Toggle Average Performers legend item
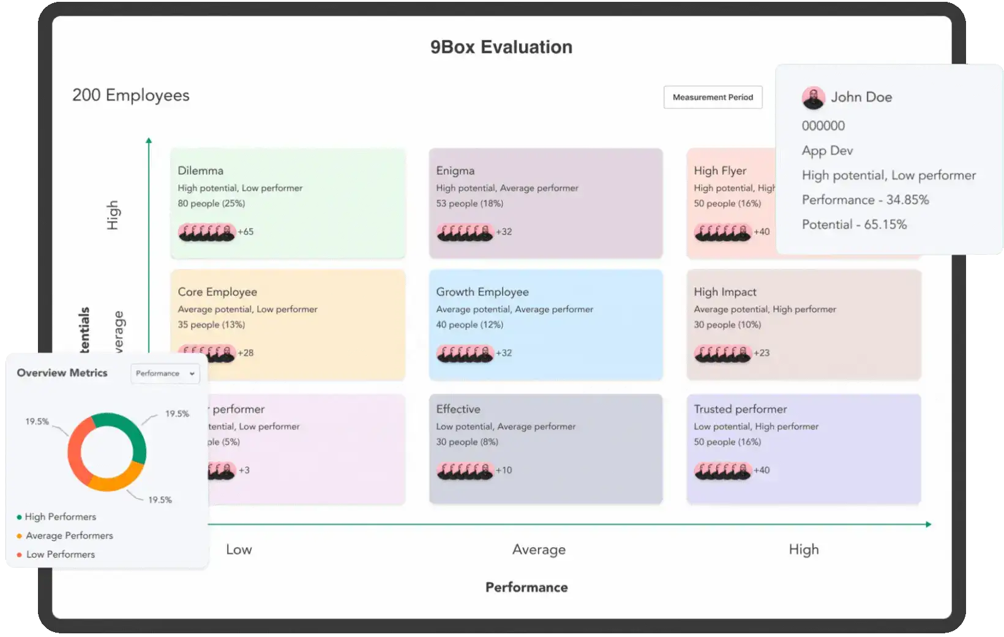Viewport: 1004px width, 637px height. 69,536
